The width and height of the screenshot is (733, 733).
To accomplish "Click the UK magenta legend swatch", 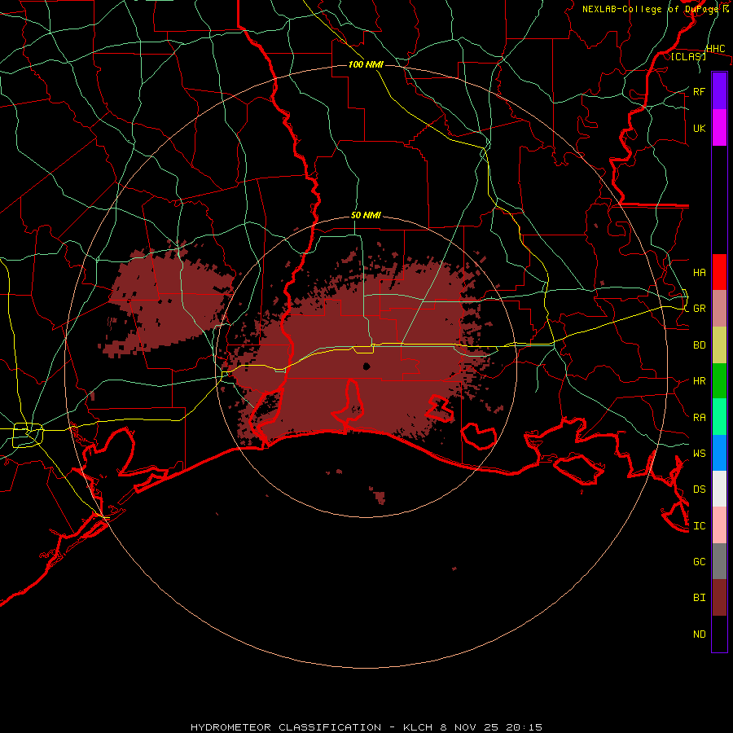I will tap(719, 128).
